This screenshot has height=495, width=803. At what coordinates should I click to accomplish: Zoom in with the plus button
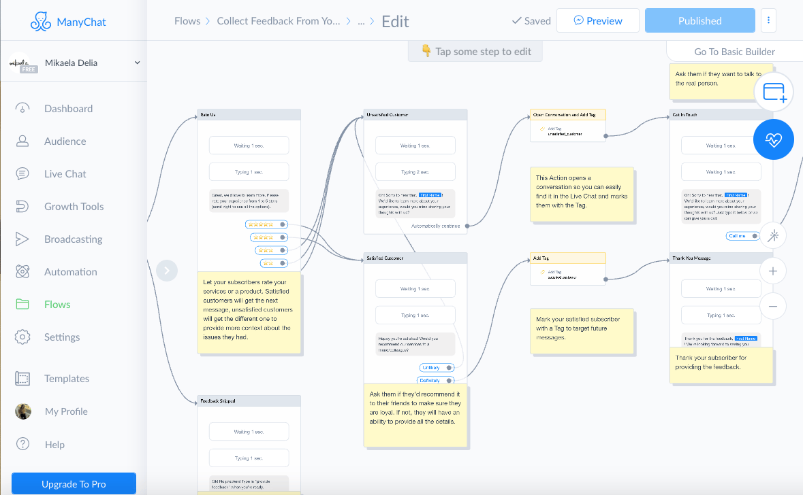(773, 271)
